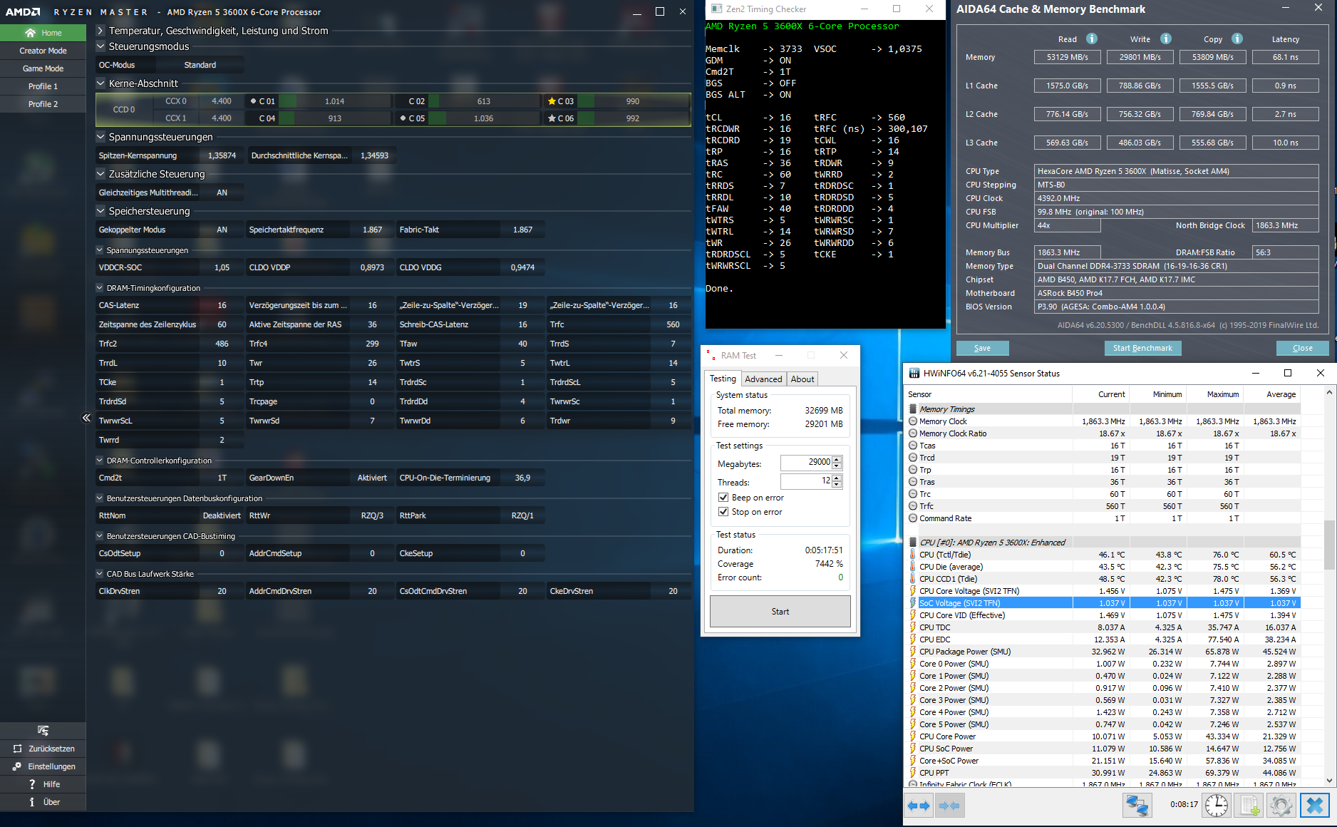The height and width of the screenshot is (827, 1337).
Task: Select Profile 2 in Ryzen Master
Action: [43, 104]
